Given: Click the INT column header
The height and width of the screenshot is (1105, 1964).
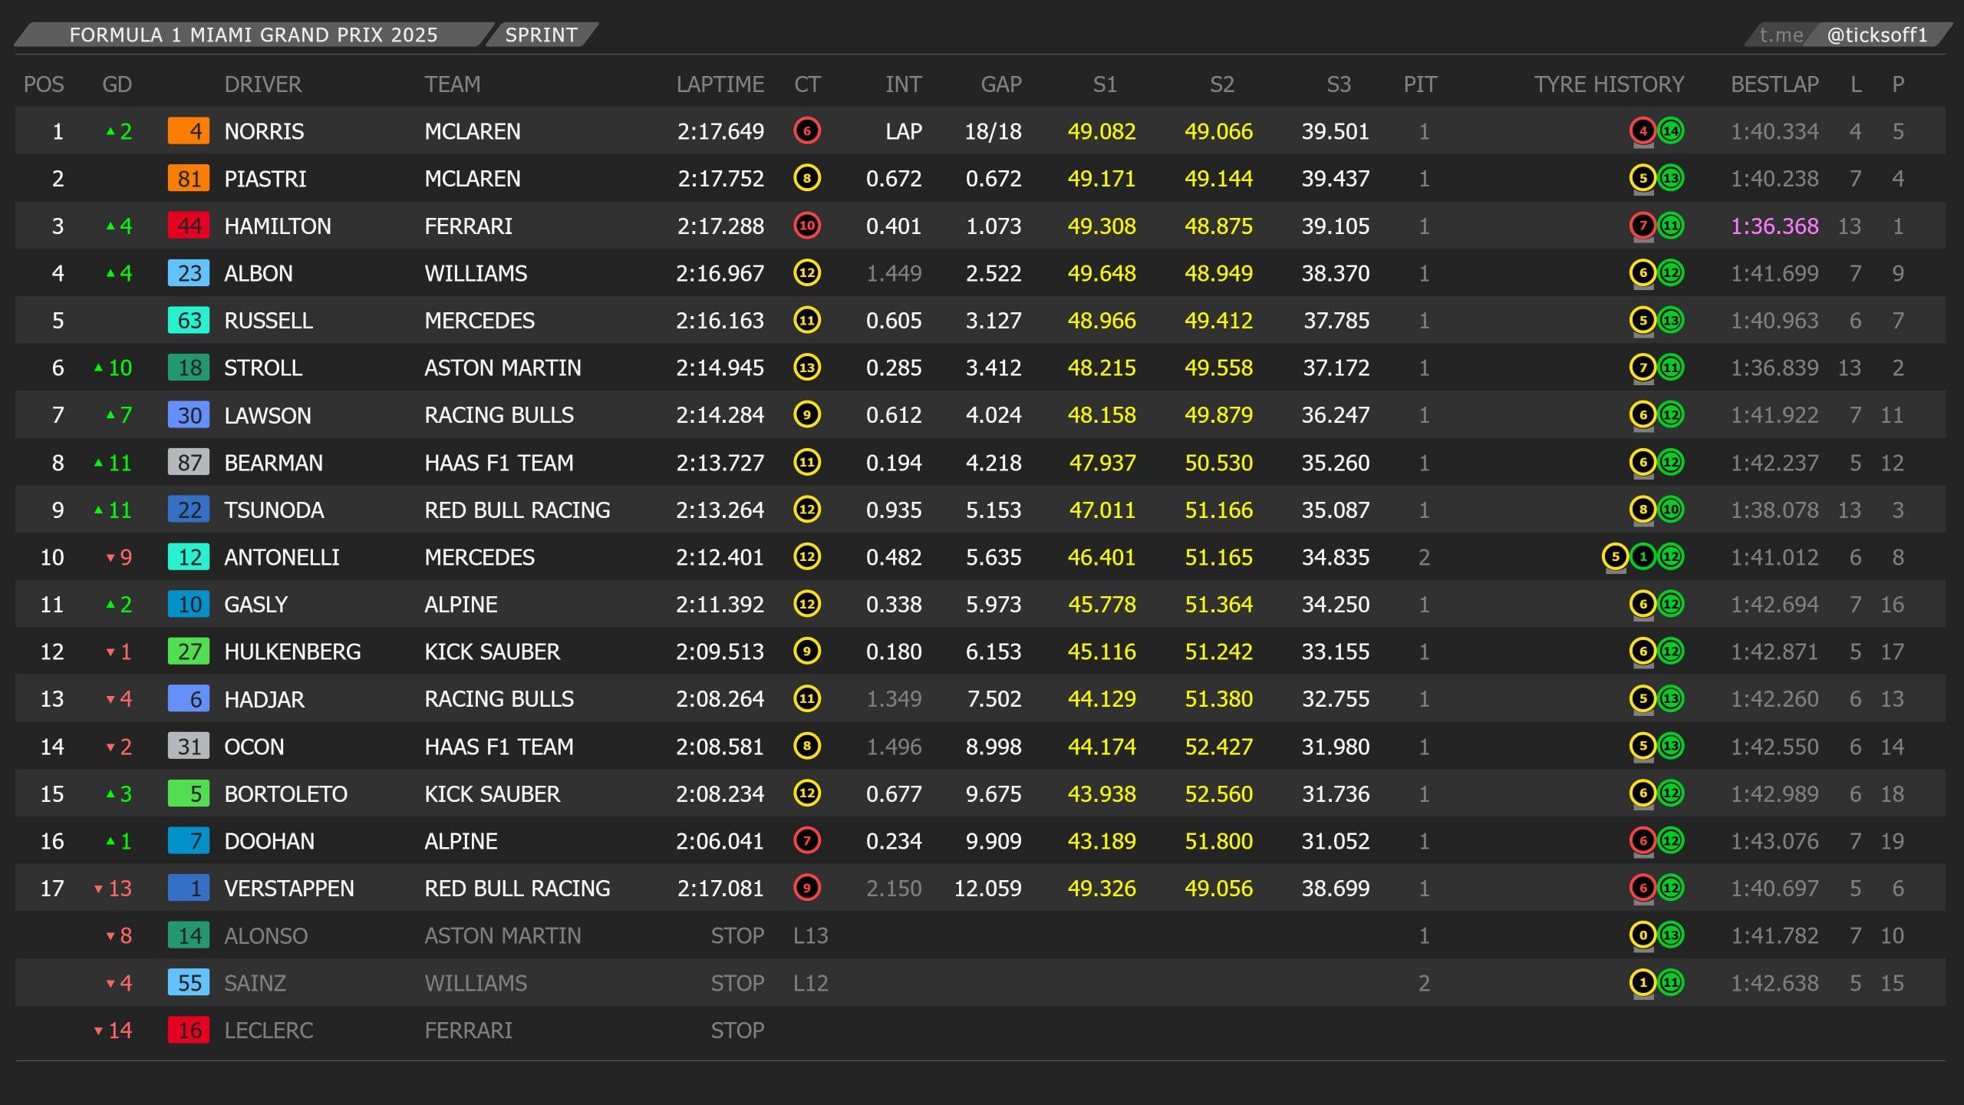Looking at the screenshot, I should click(903, 84).
